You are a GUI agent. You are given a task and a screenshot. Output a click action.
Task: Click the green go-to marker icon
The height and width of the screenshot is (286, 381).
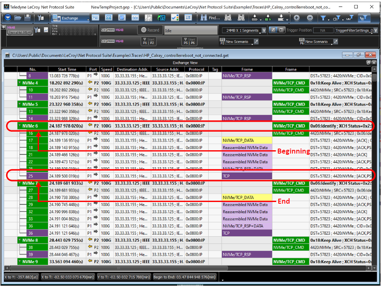[x=268, y=18]
